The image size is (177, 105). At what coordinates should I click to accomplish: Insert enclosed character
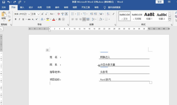point(63,19)
